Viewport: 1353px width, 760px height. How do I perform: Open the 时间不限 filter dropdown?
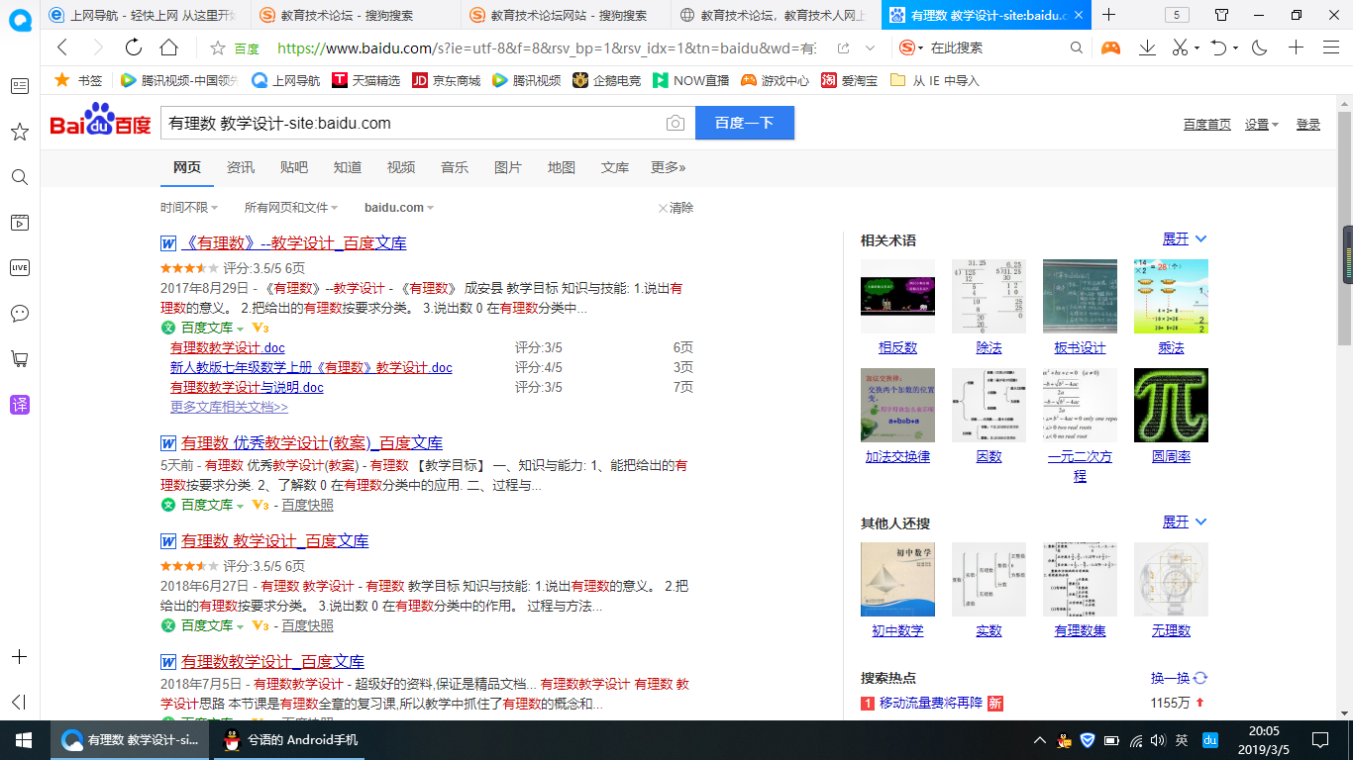[x=189, y=208]
